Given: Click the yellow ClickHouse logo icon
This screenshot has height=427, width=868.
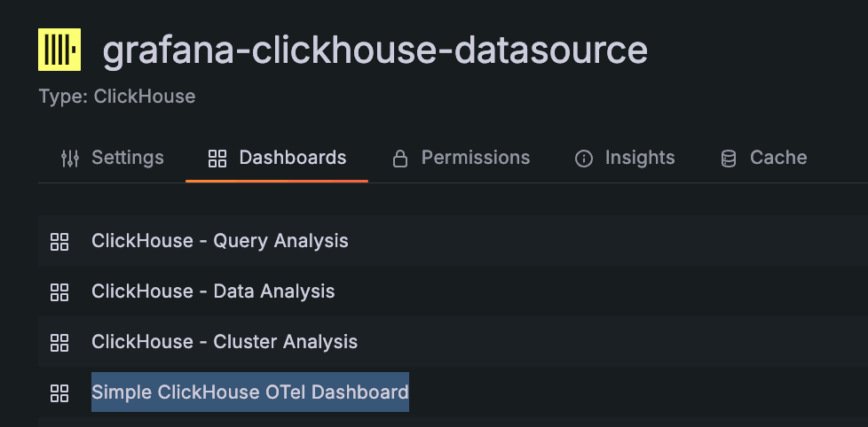Looking at the screenshot, I should [x=59, y=50].
